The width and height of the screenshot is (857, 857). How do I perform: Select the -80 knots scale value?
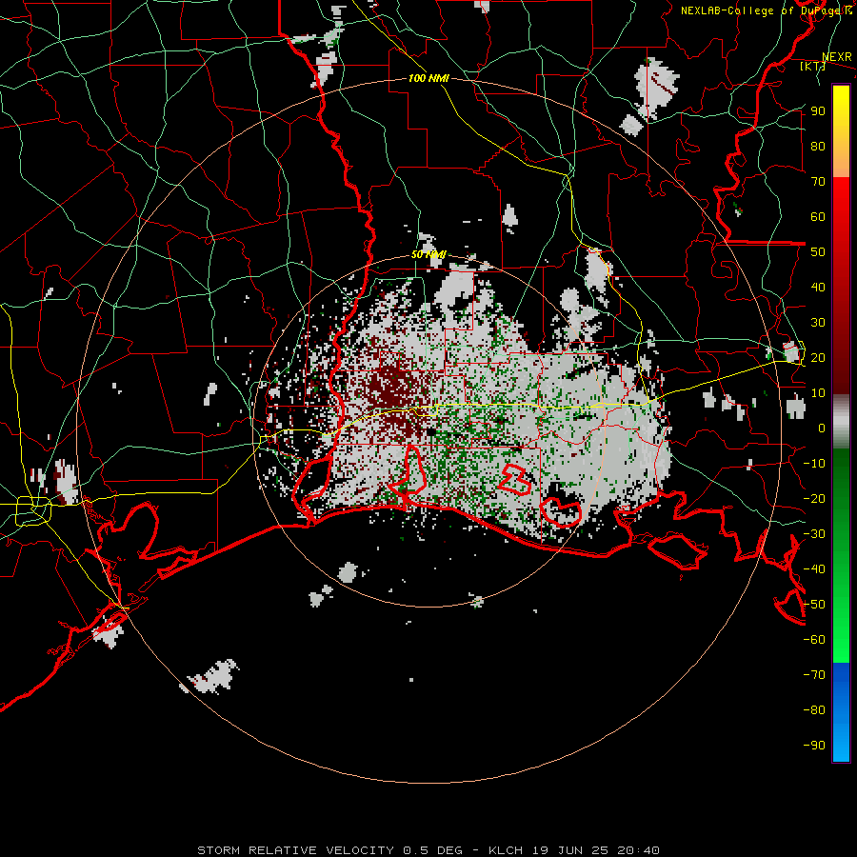[x=814, y=710]
